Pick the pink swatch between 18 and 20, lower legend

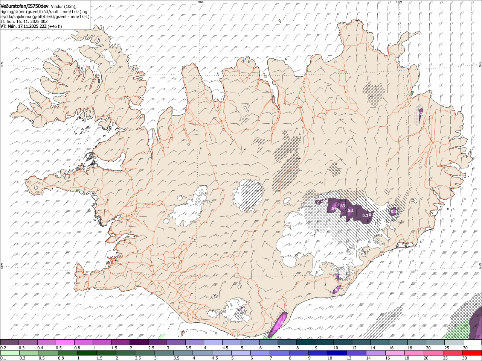(414, 353)
